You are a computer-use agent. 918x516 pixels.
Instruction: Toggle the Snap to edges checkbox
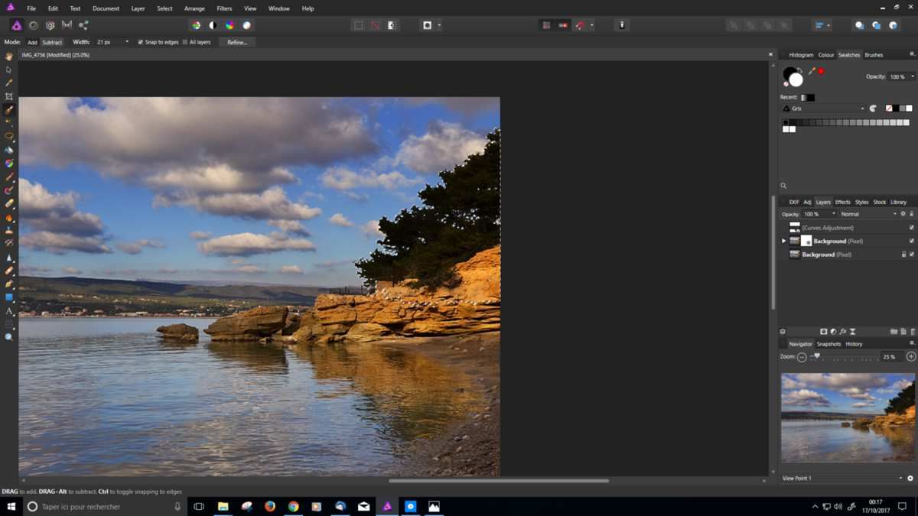(140, 42)
